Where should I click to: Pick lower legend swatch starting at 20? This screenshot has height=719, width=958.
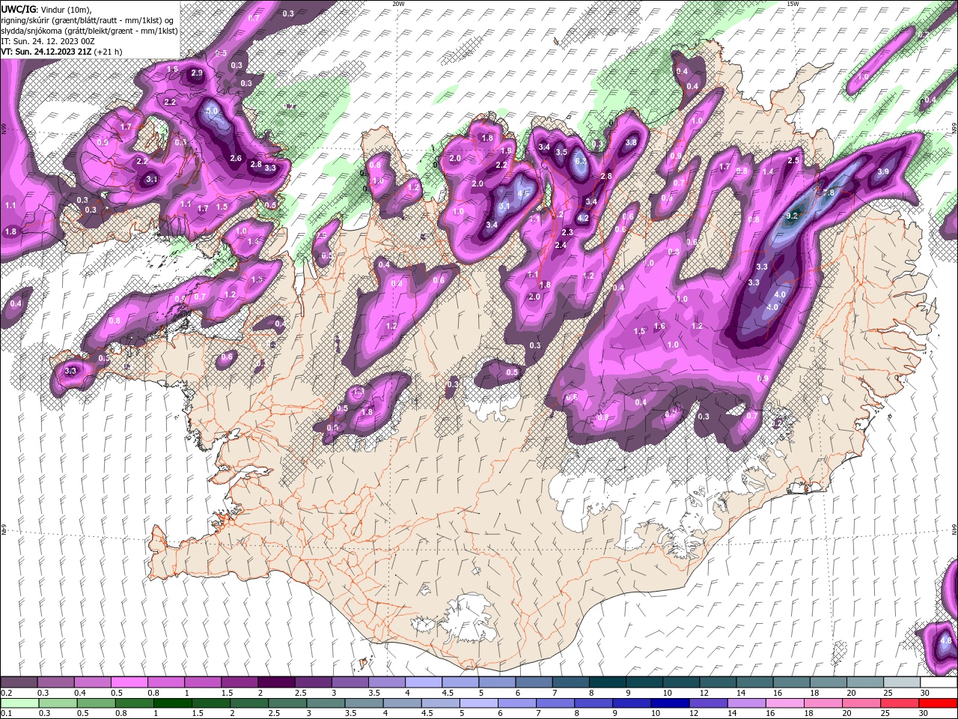tap(863, 703)
